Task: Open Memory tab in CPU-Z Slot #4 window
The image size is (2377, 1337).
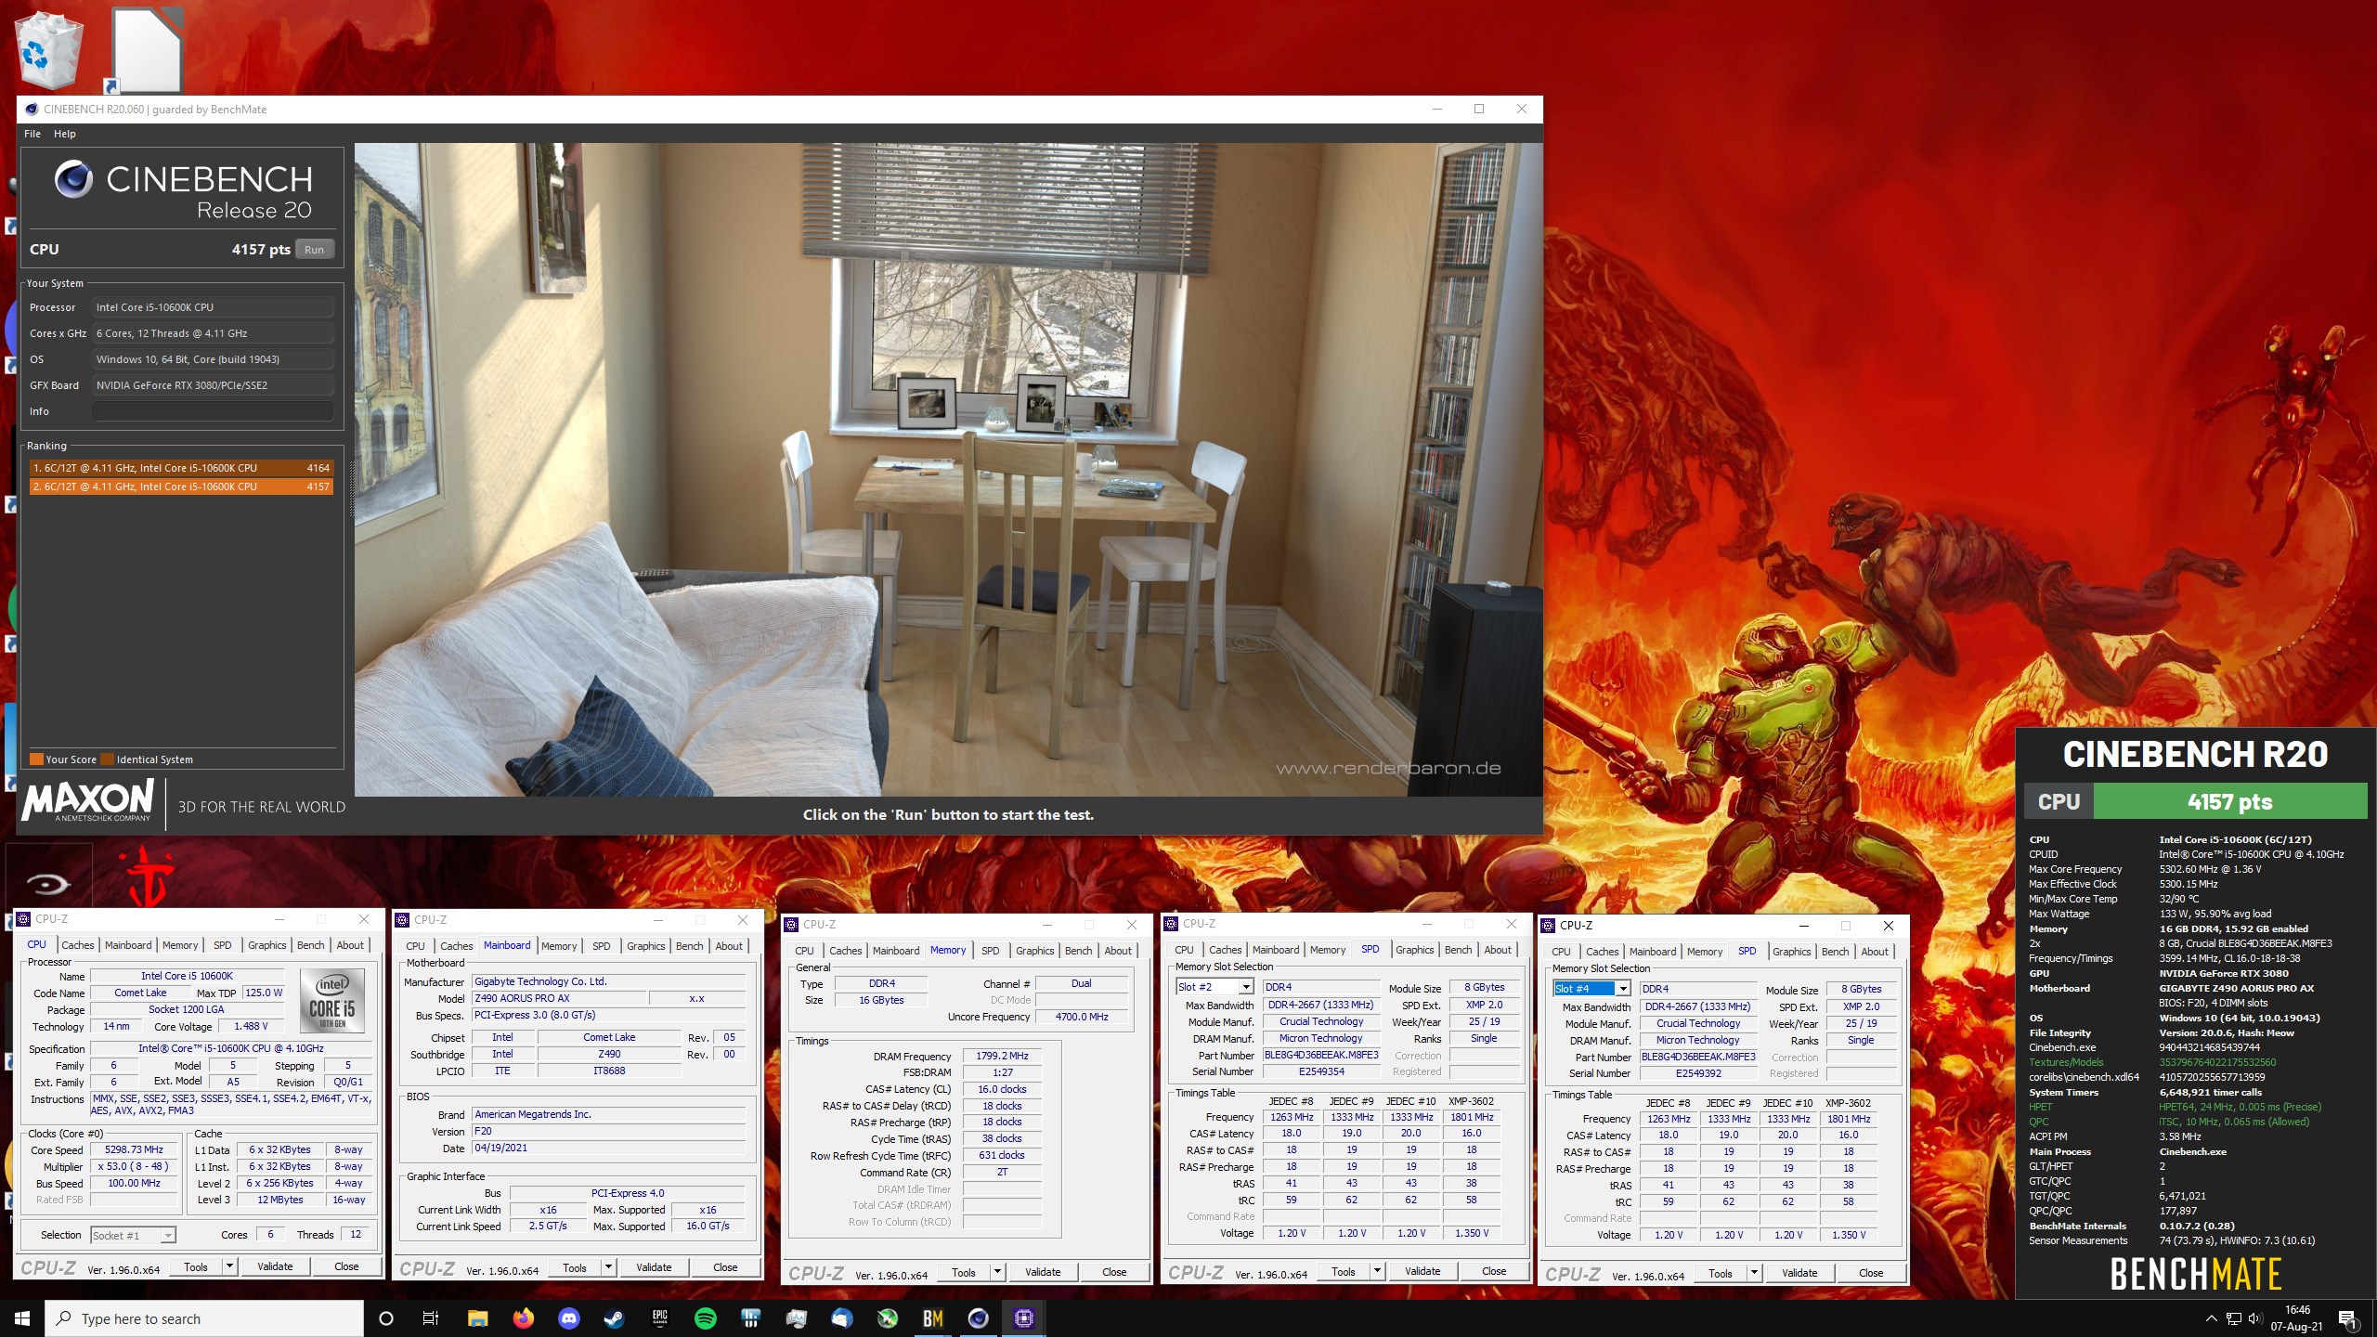Action: (1704, 952)
